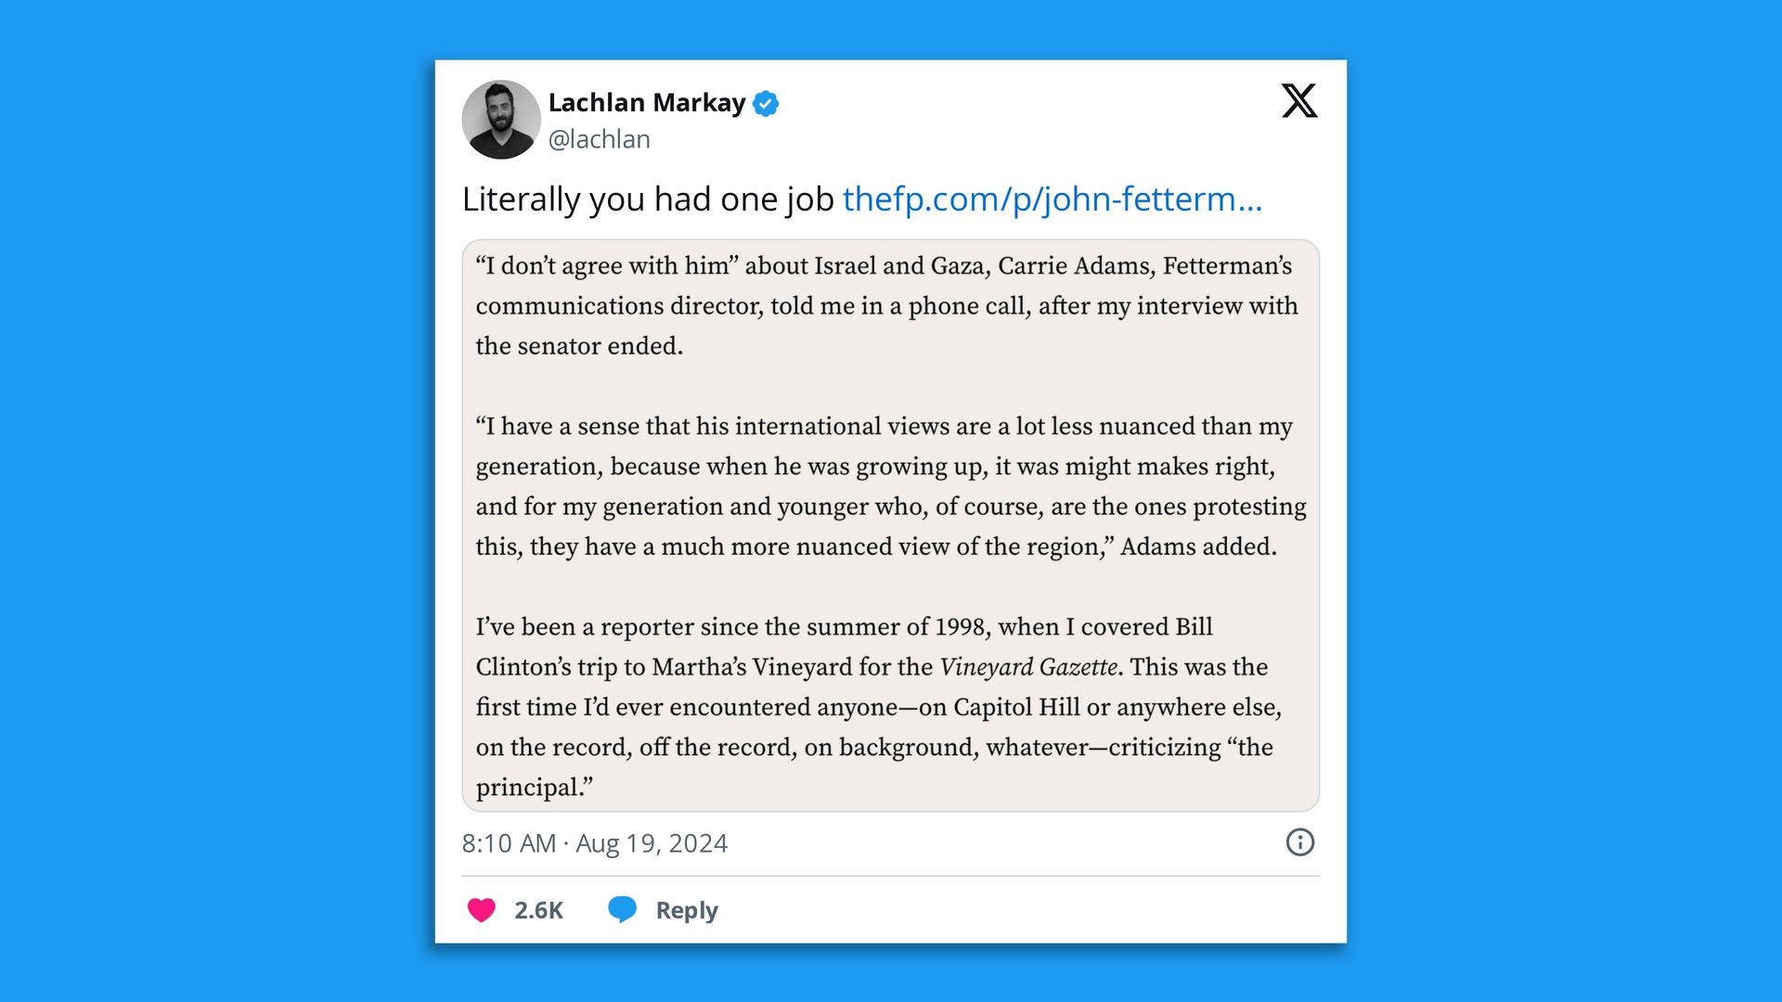Viewport: 1782px width, 1002px height.
Task: Click the 2.6K like count
Action: coord(540,909)
